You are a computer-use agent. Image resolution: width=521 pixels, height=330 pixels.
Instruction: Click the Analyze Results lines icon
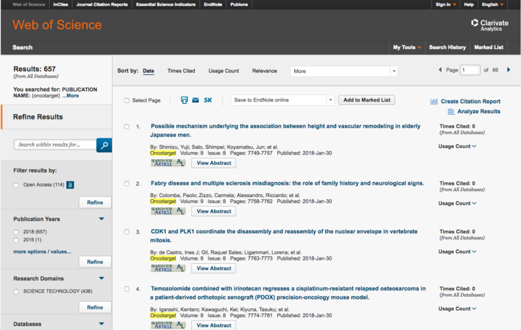click(x=451, y=112)
